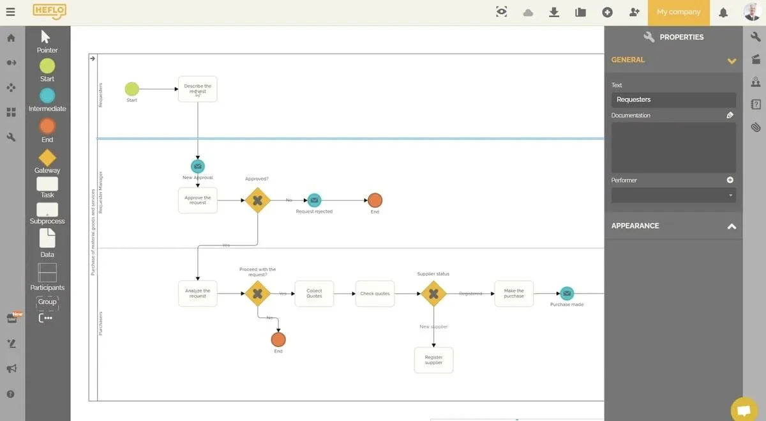
Task: Click the download icon in top bar
Action: point(554,12)
